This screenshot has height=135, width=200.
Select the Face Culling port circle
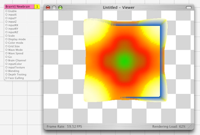[6, 78]
